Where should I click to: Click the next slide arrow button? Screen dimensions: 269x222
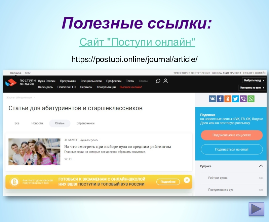[x=256, y=209]
